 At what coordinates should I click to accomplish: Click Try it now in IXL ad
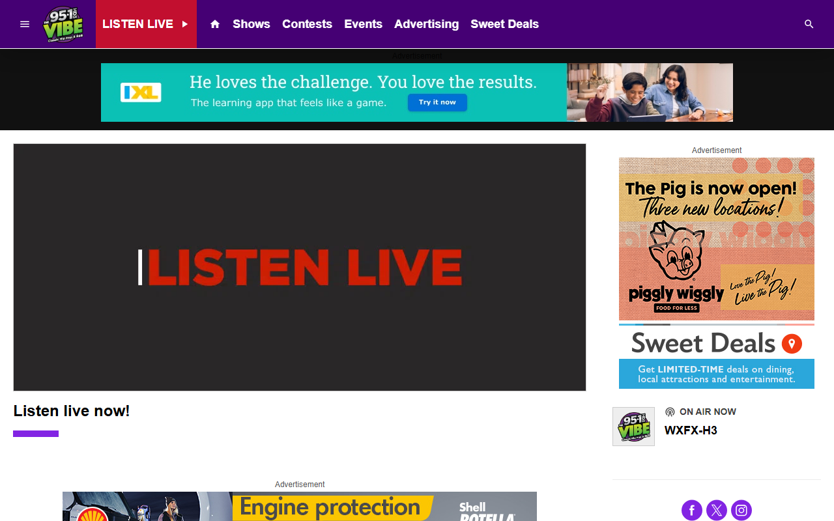click(437, 102)
